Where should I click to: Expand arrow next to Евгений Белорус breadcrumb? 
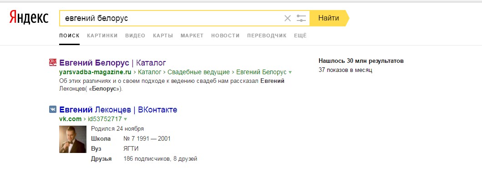[x=290, y=72]
